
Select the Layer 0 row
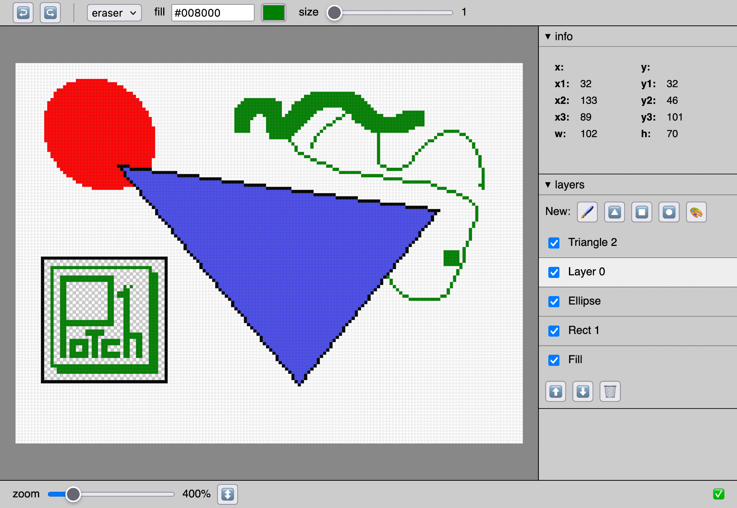coord(586,272)
